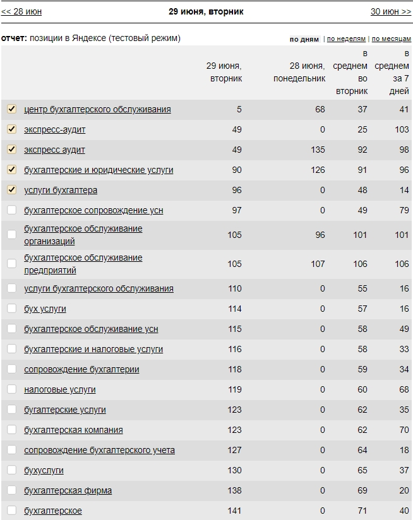Select the по дням view
This screenshot has width=413, height=520.
304,39
